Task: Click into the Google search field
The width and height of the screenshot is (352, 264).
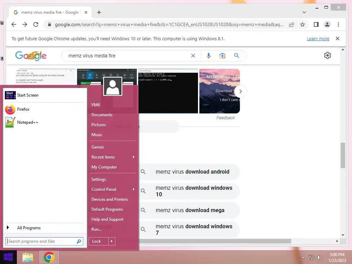Action: point(128,56)
